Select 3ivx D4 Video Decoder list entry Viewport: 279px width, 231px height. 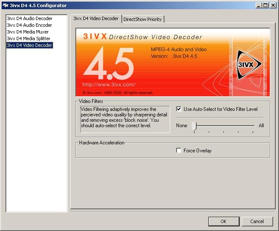(30, 45)
